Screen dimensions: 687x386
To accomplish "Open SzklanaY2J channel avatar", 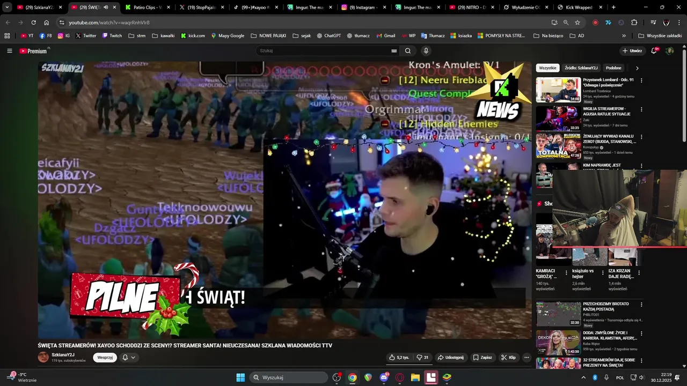I will [43, 357].
